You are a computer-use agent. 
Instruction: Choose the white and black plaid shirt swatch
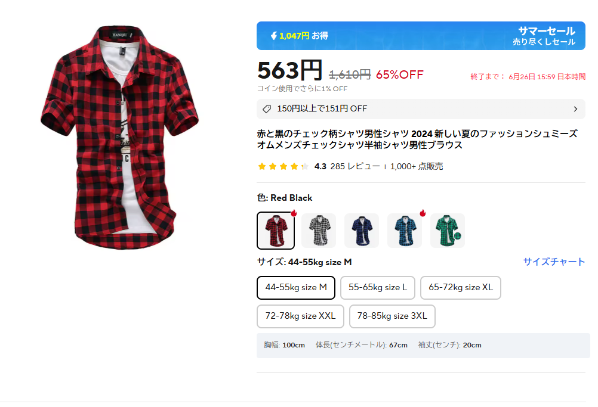coord(319,231)
